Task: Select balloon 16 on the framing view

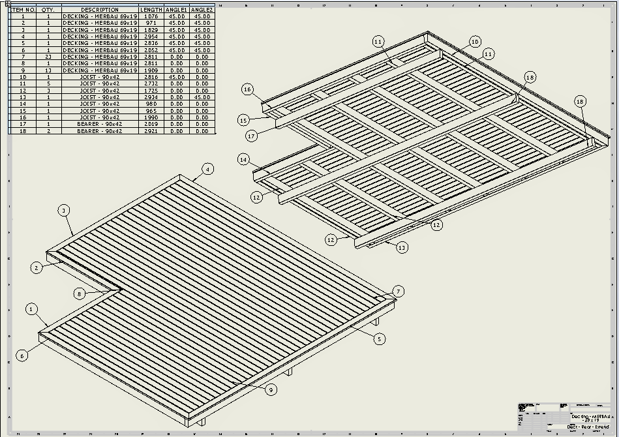Action: pos(247,89)
